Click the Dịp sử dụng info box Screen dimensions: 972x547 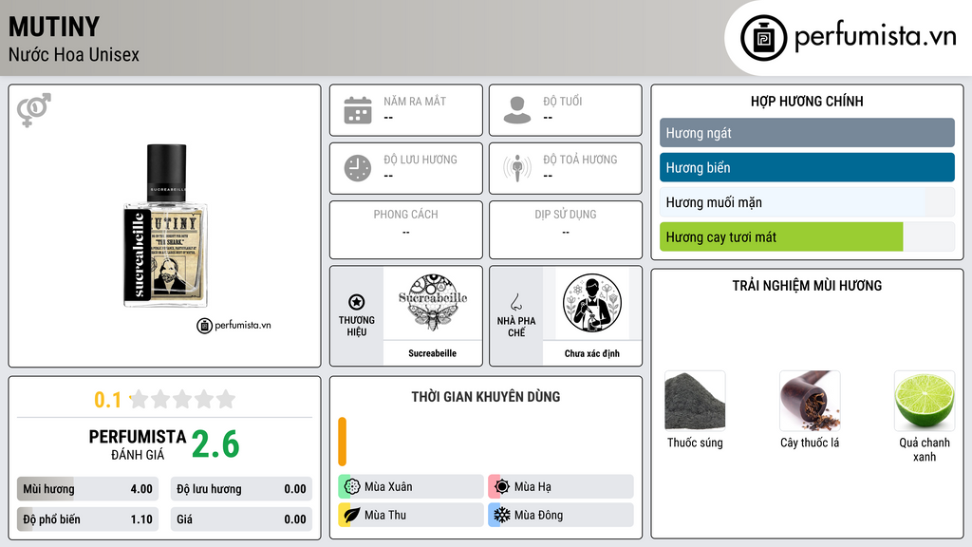566,230
